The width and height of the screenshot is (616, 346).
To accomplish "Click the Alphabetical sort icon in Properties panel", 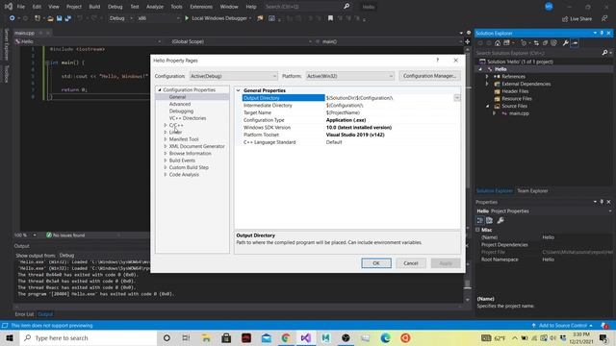I will click(490, 220).
